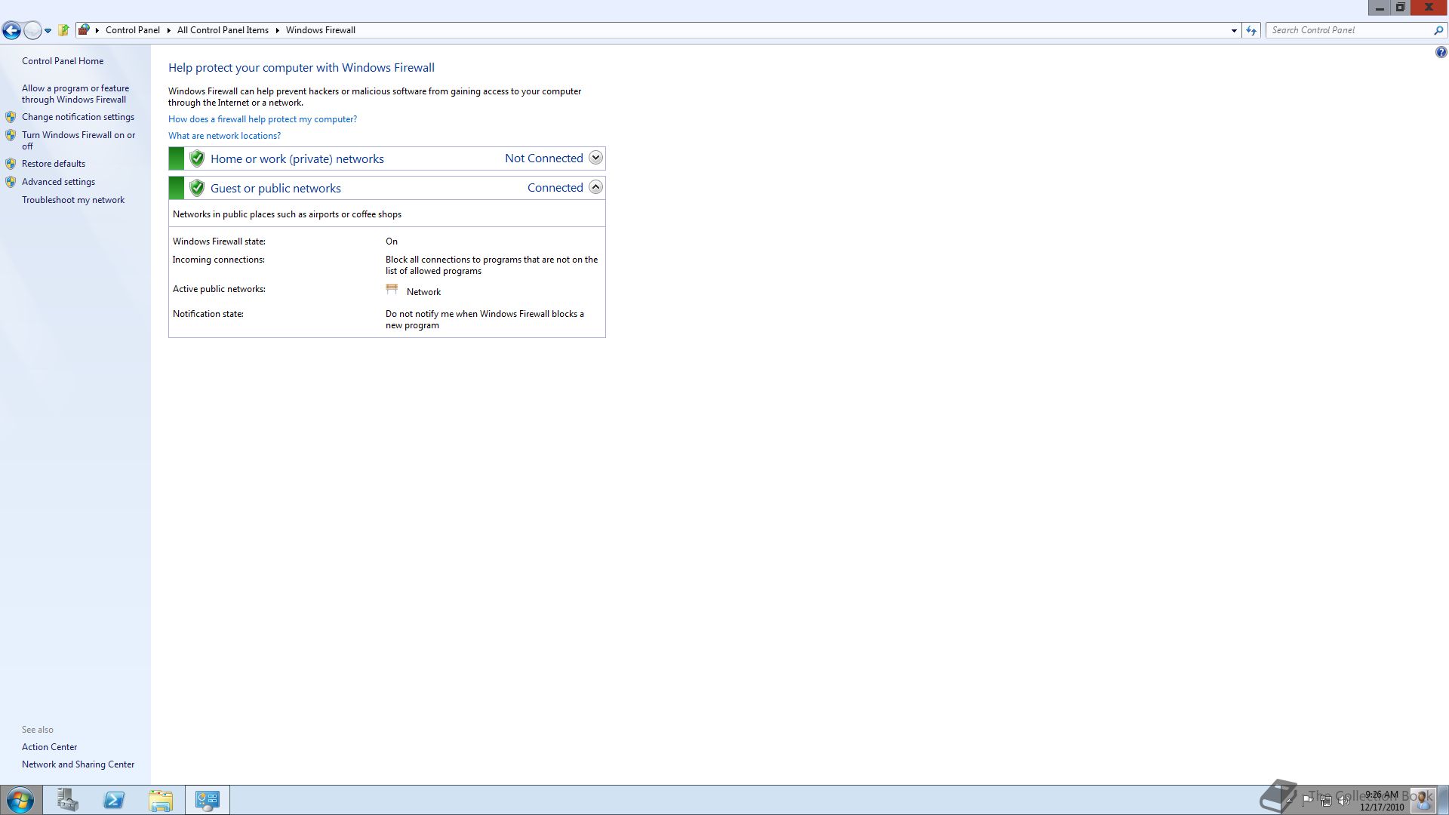Open Troubleshoot my network
The image size is (1449, 815).
point(73,200)
